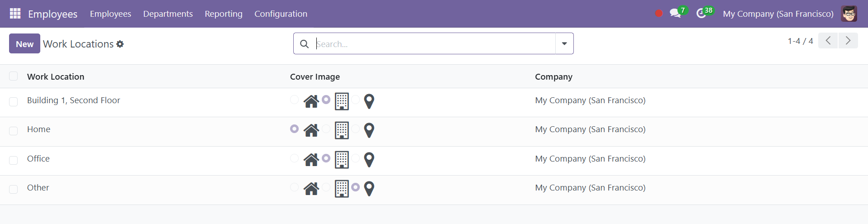
Task: Click the map pin icon in Other row
Action: (x=369, y=189)
